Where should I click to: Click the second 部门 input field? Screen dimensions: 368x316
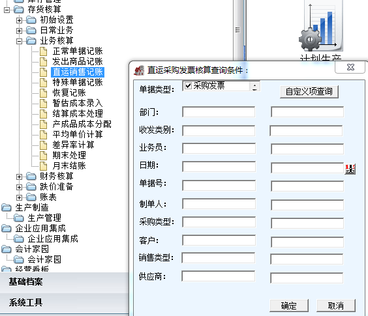tap(307, 112)
